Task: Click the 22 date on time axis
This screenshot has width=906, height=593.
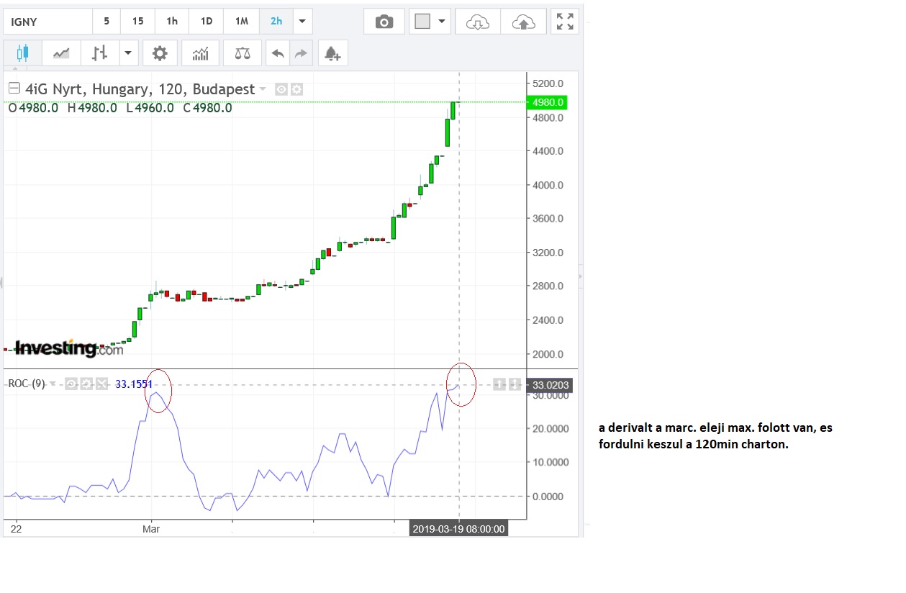Action: 17,529
